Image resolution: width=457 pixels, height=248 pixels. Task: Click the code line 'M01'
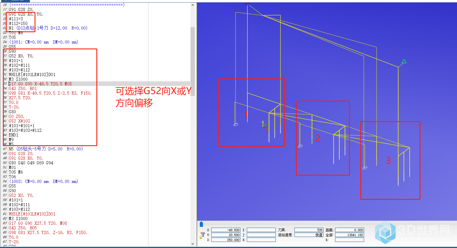[x=12, y=168]
